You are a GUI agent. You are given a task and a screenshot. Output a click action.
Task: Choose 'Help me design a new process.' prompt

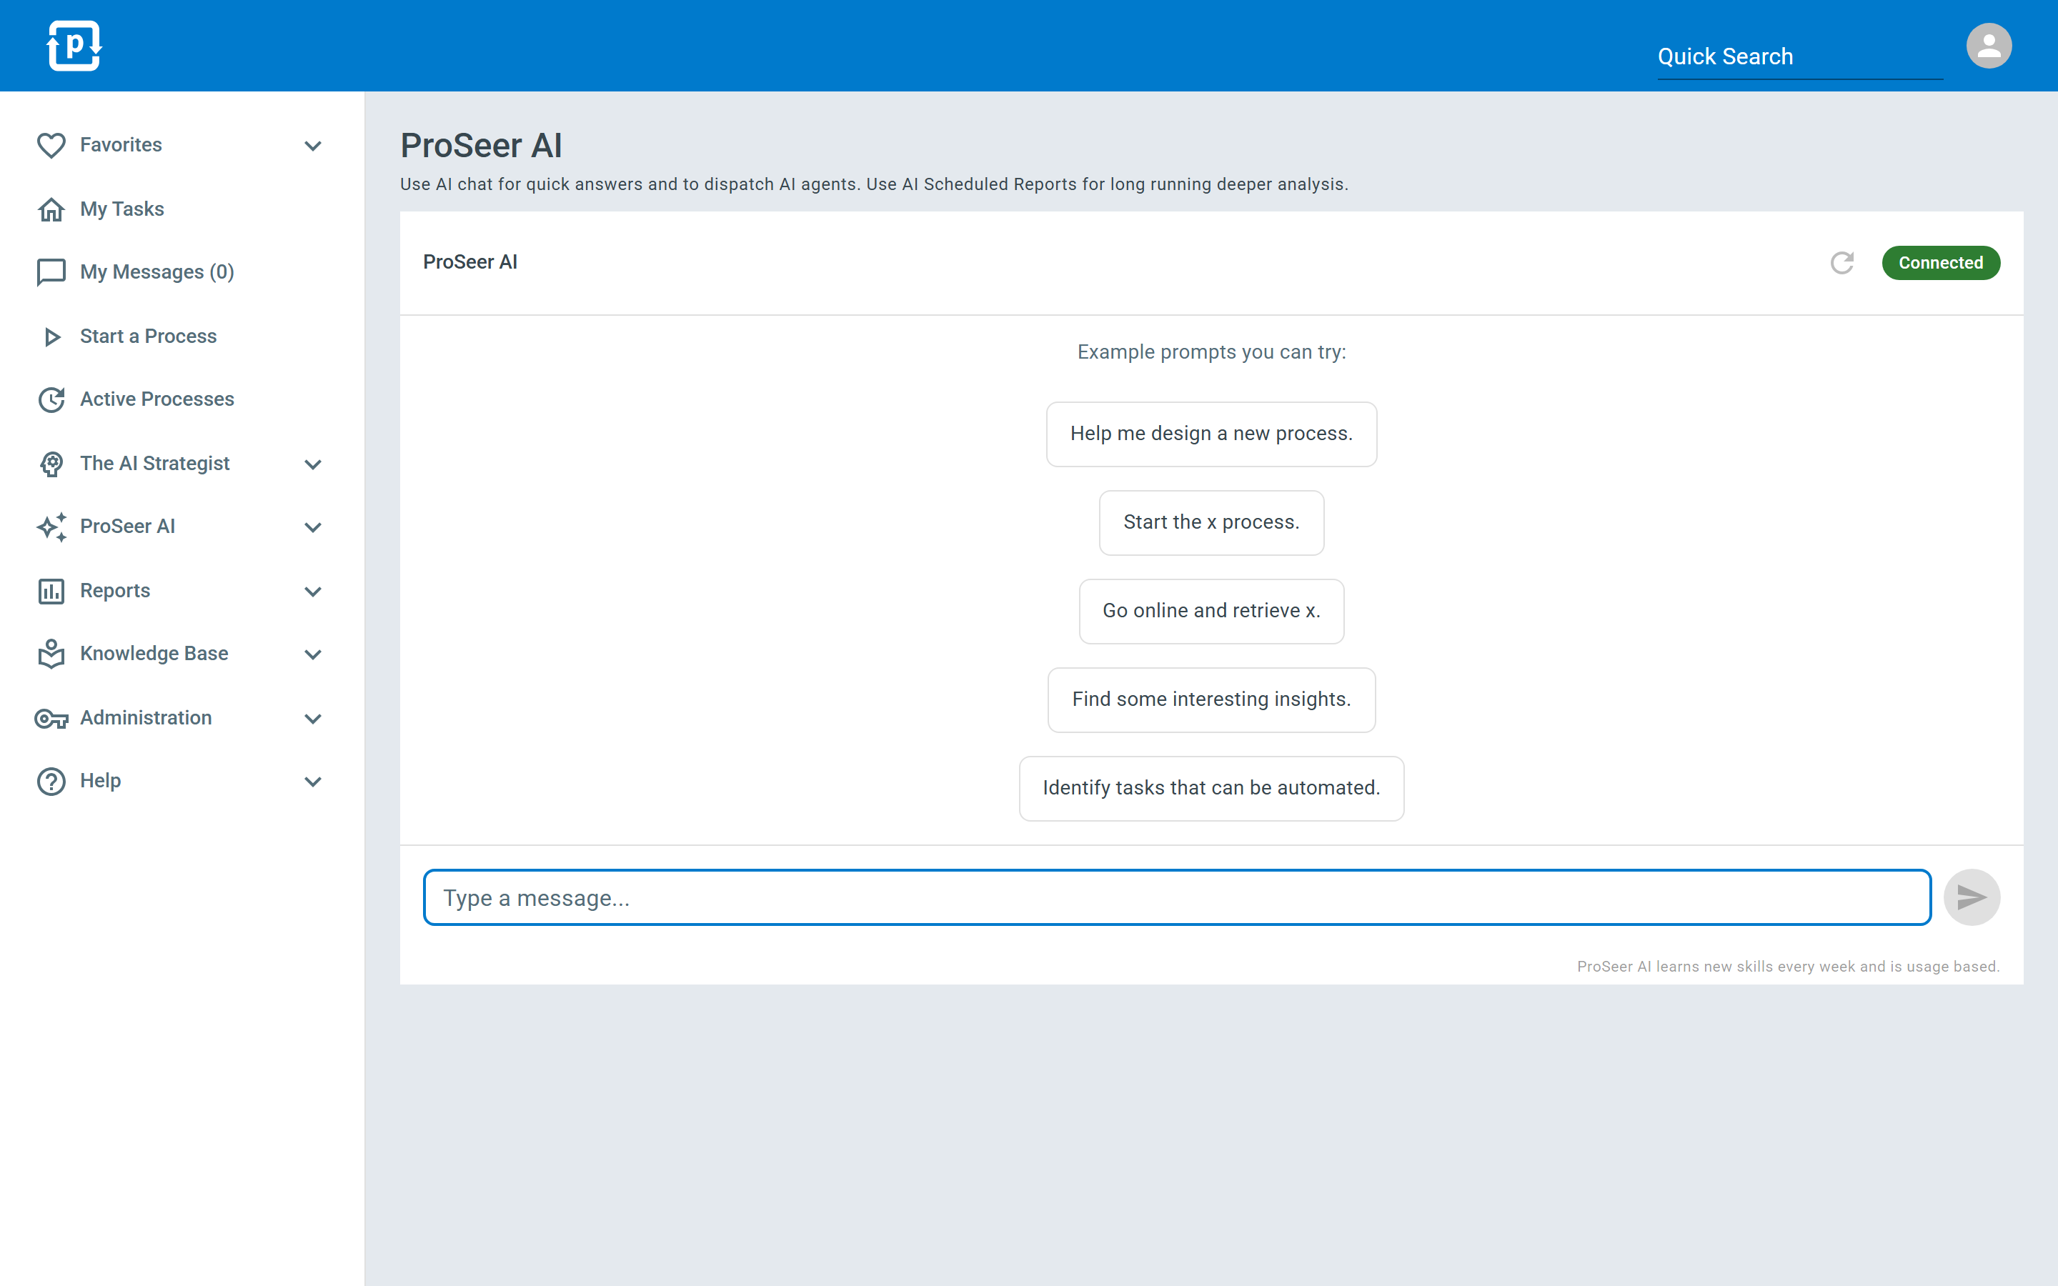pyautogui.click(x=1211, y=434)
